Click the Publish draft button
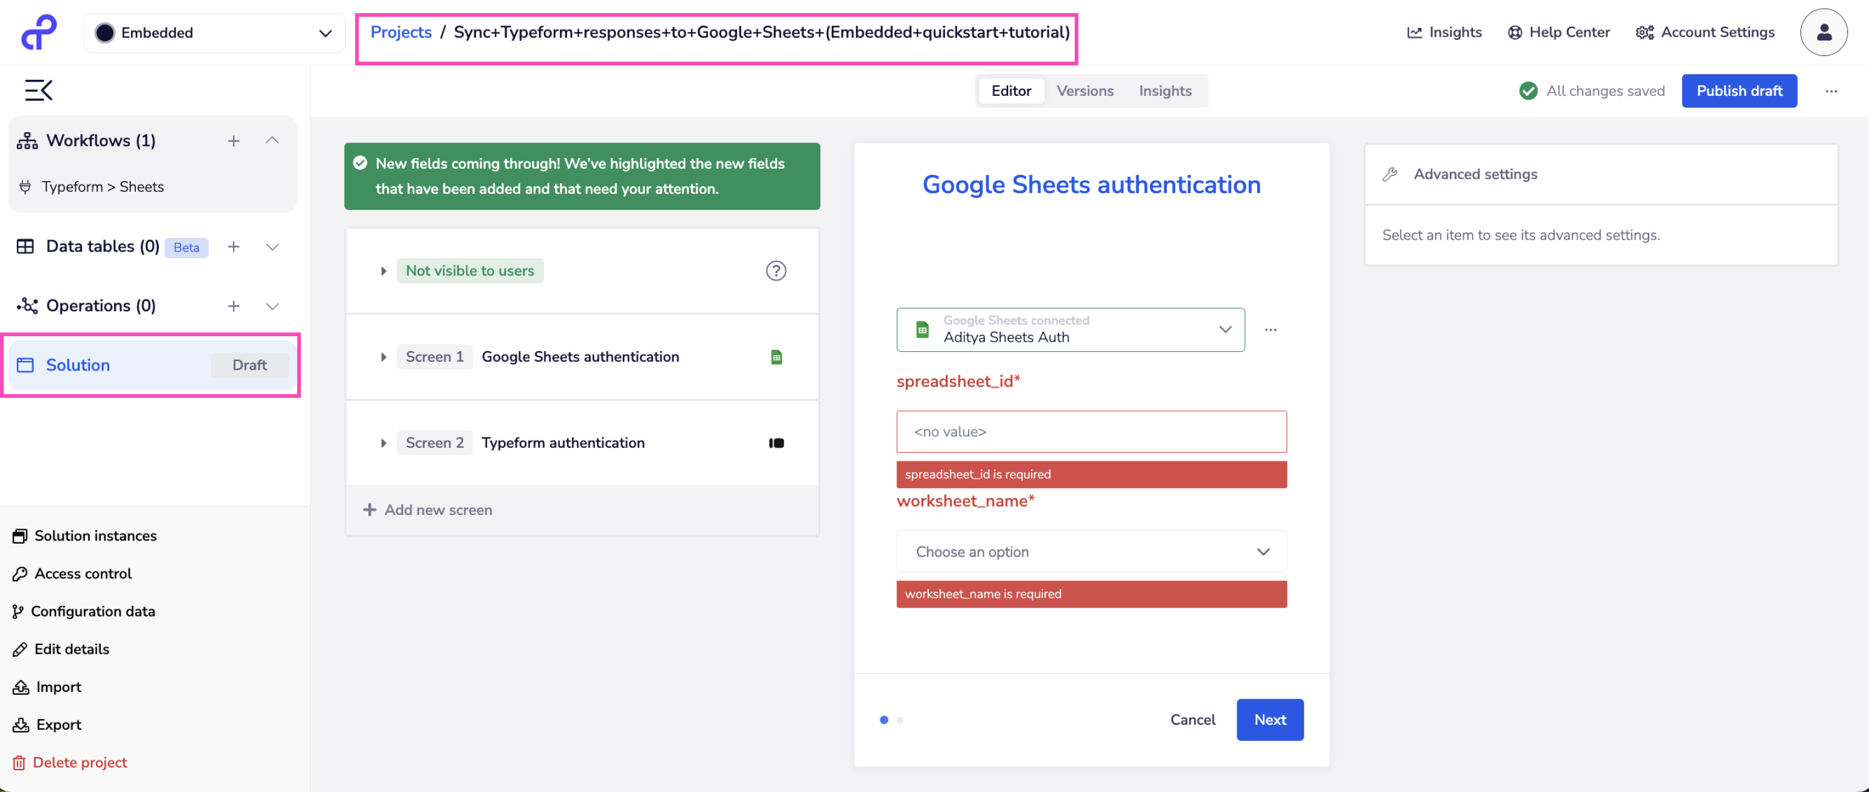 pyautogui.click(x=1738, y=91)
